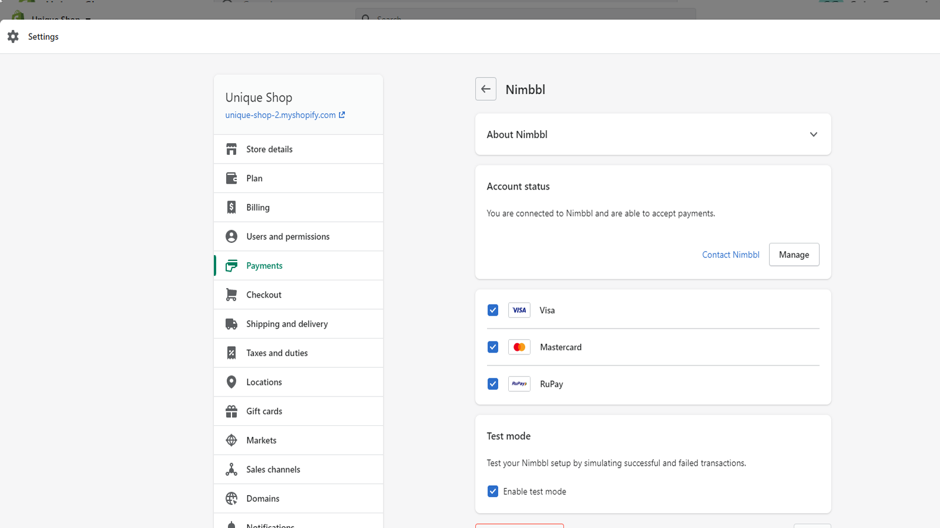Open Shipping and delivery settings
The image size is (940, 528).
298,324
